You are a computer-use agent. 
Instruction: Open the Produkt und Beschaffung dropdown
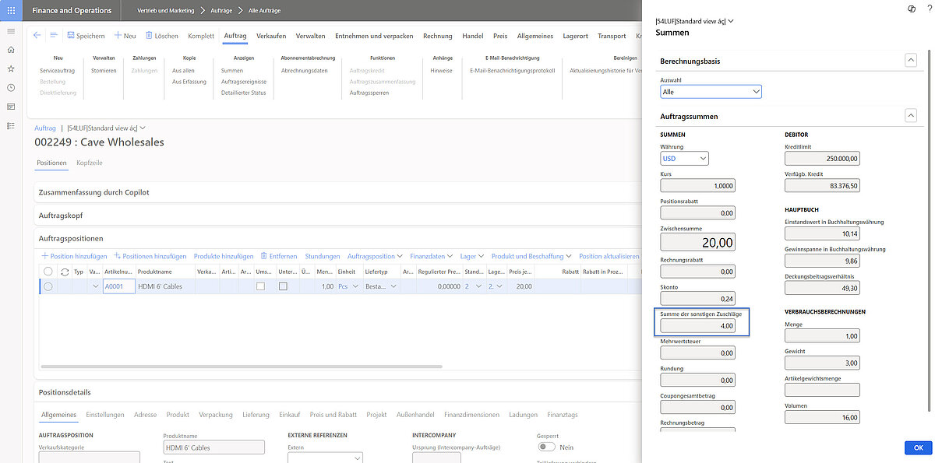(532, 256)
